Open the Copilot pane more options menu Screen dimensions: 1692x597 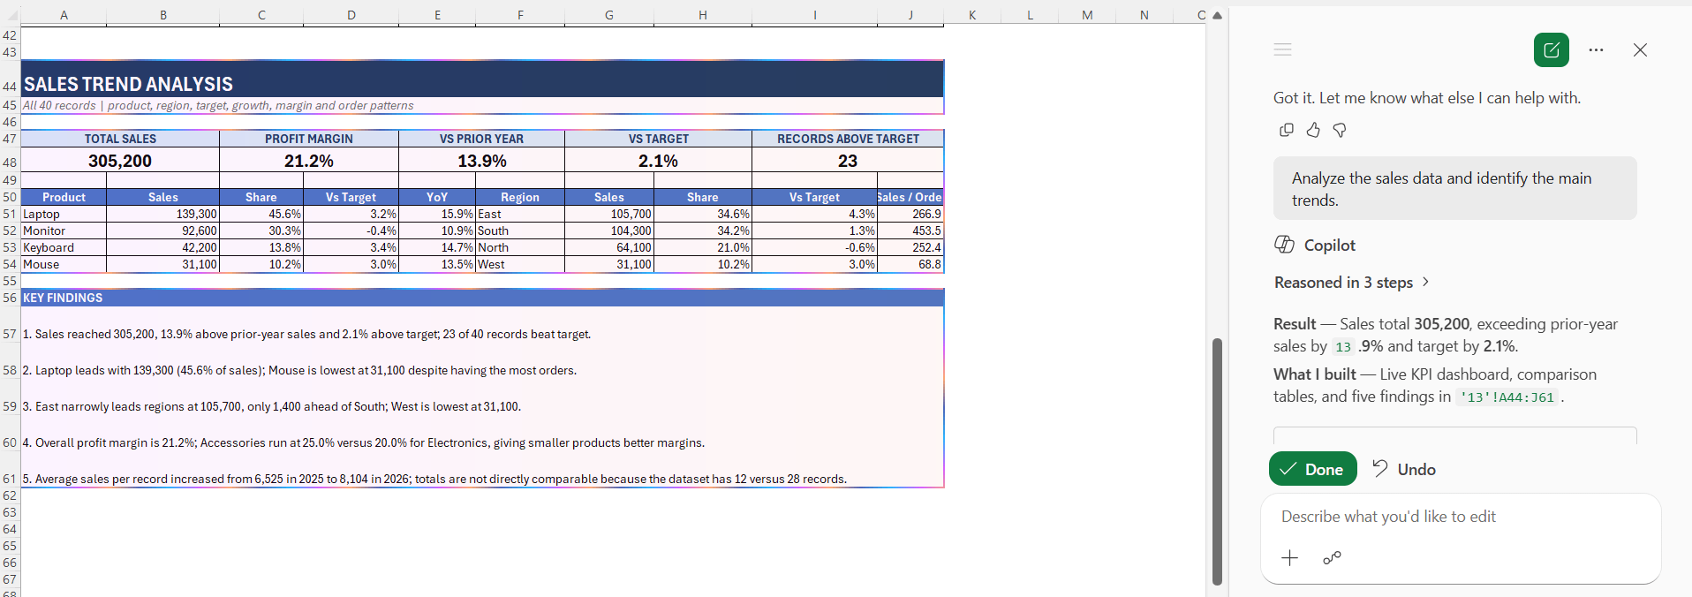(x=1596, y=50)
